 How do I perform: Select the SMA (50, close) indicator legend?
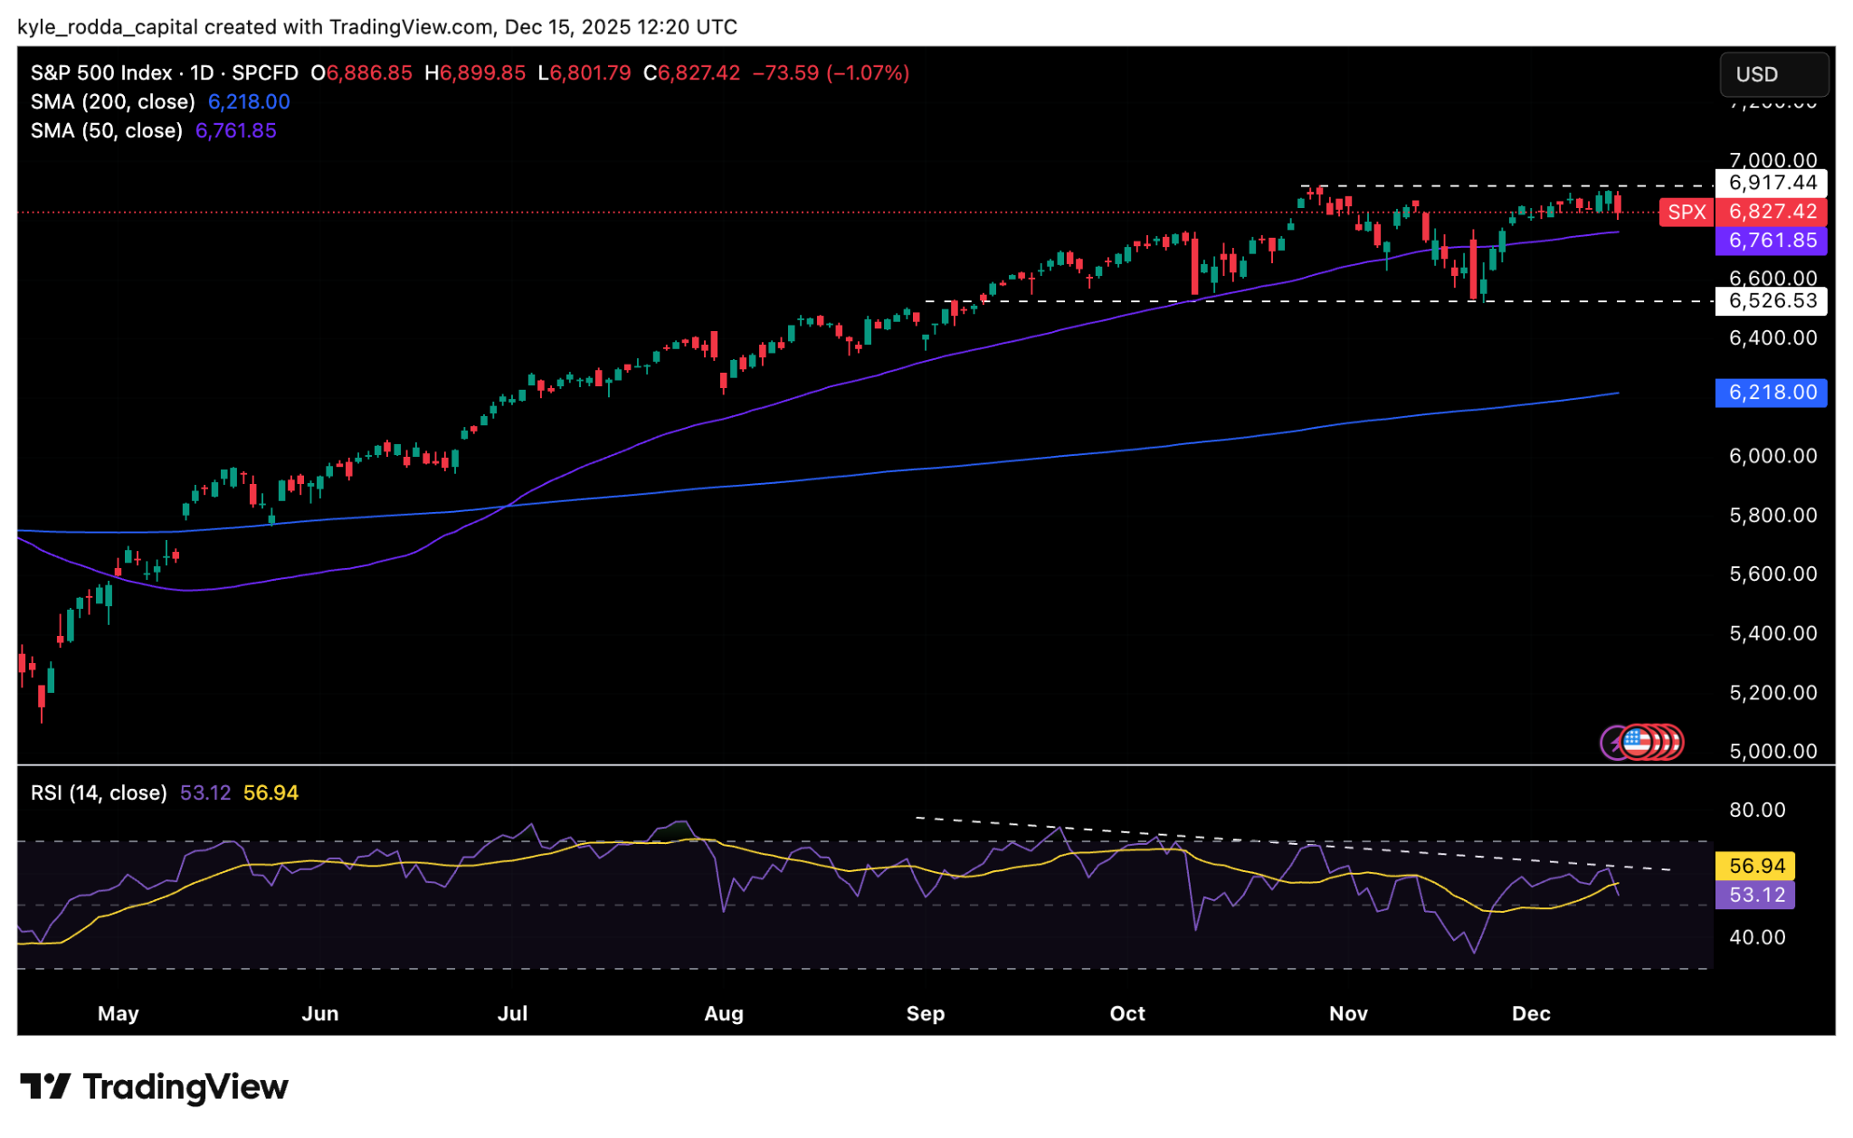pos(107,130)
